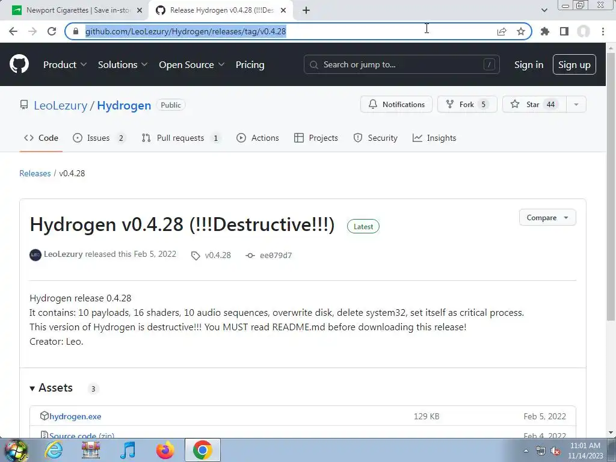
Task: Open the Pull requests tab
Action: point(180,138)
